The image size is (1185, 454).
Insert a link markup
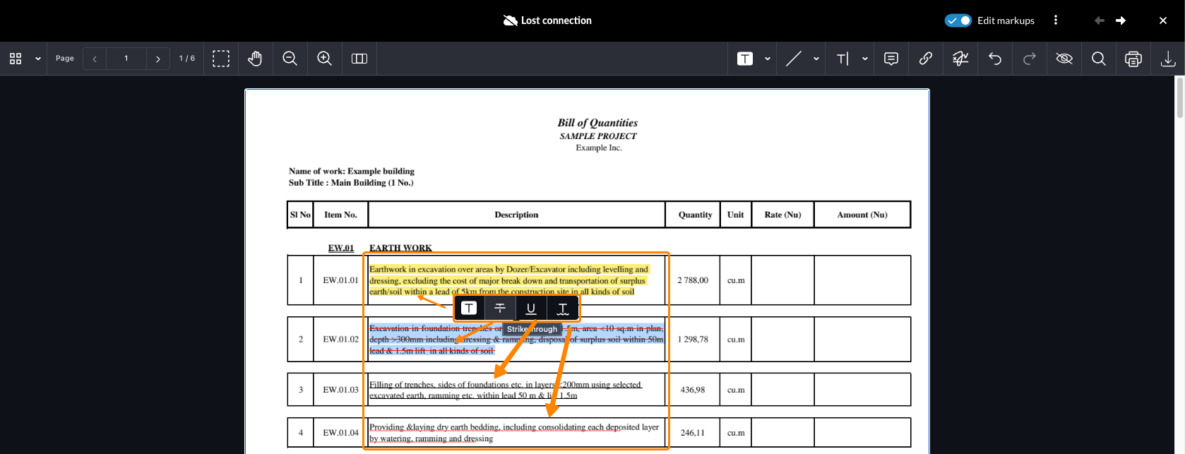click(x=926, y=59)
